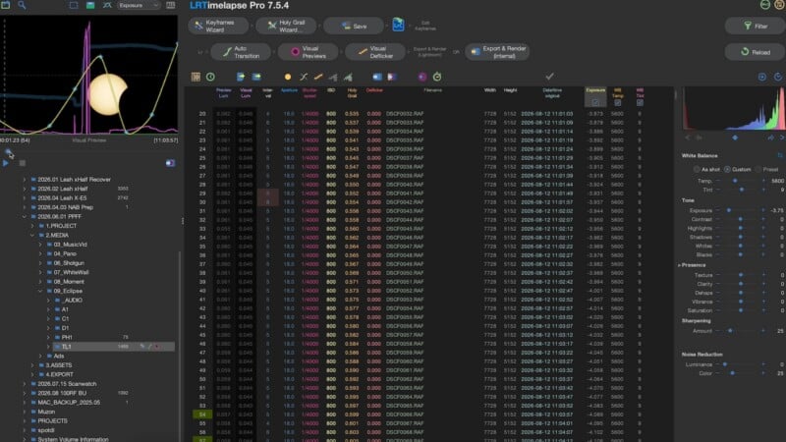Select the PH1 folder
Screen dimensions: 786x442
tap(67, 337)
